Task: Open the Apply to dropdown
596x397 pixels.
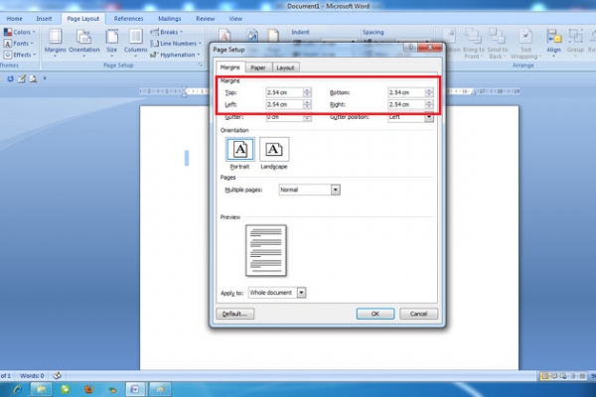Action: tap(301, 293)
